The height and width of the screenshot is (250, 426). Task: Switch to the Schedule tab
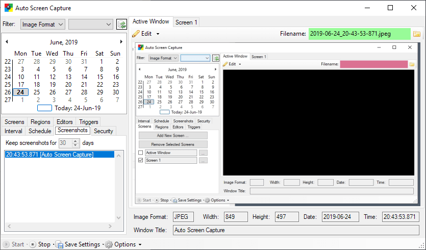(40, 131)
